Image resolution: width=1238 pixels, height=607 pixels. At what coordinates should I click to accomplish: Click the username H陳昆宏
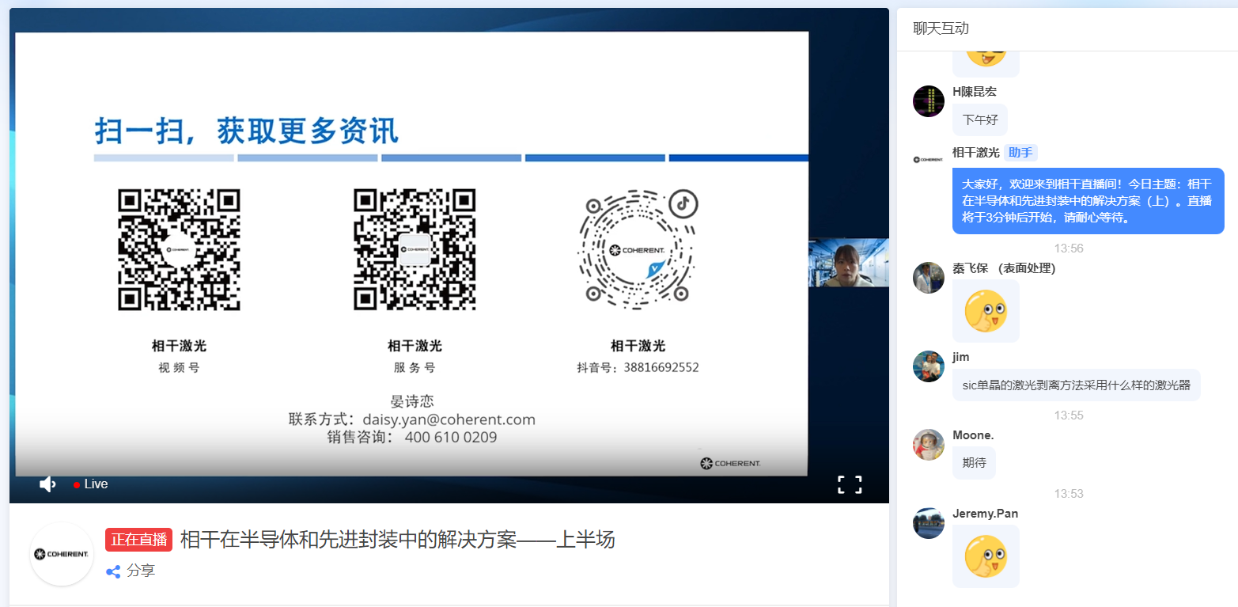tap(975, 93)
